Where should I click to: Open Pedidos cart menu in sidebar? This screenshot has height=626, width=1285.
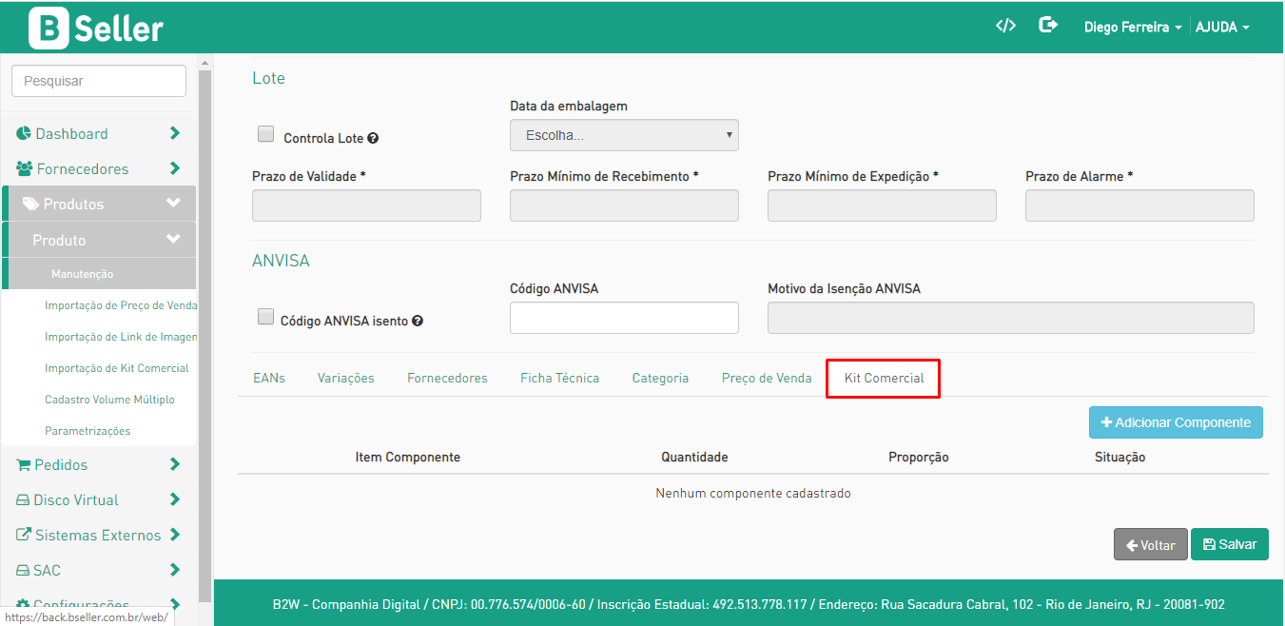click(x=61, y=465)
